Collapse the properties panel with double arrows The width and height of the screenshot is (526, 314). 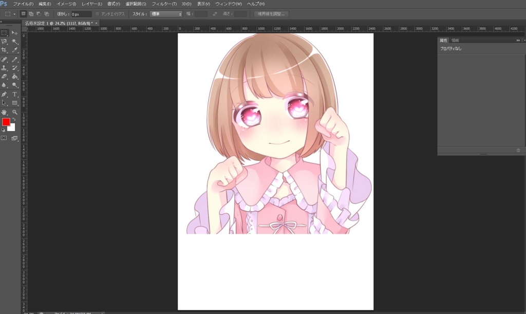(518, 40)
